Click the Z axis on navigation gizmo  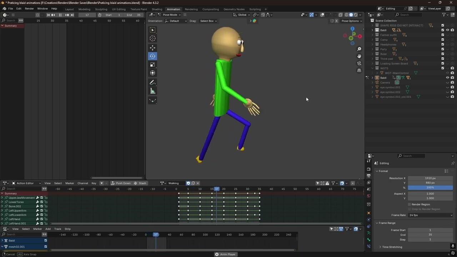tap(352, 29)
